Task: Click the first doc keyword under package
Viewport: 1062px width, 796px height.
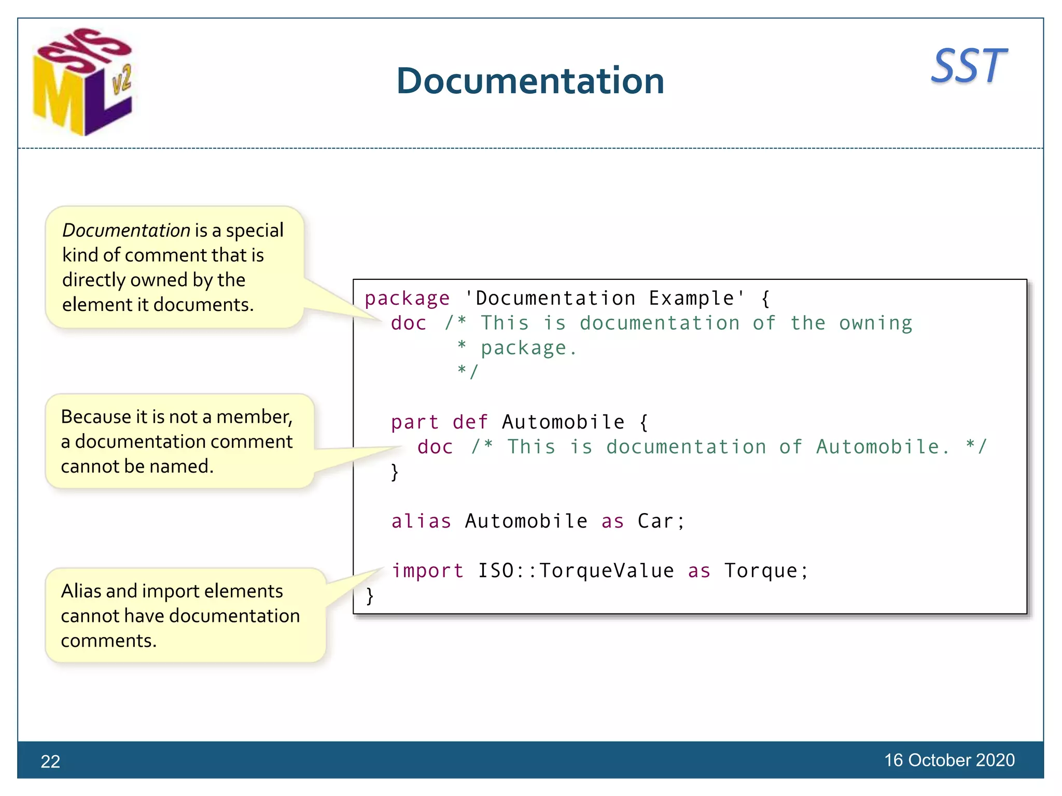Action: point(409,323)
